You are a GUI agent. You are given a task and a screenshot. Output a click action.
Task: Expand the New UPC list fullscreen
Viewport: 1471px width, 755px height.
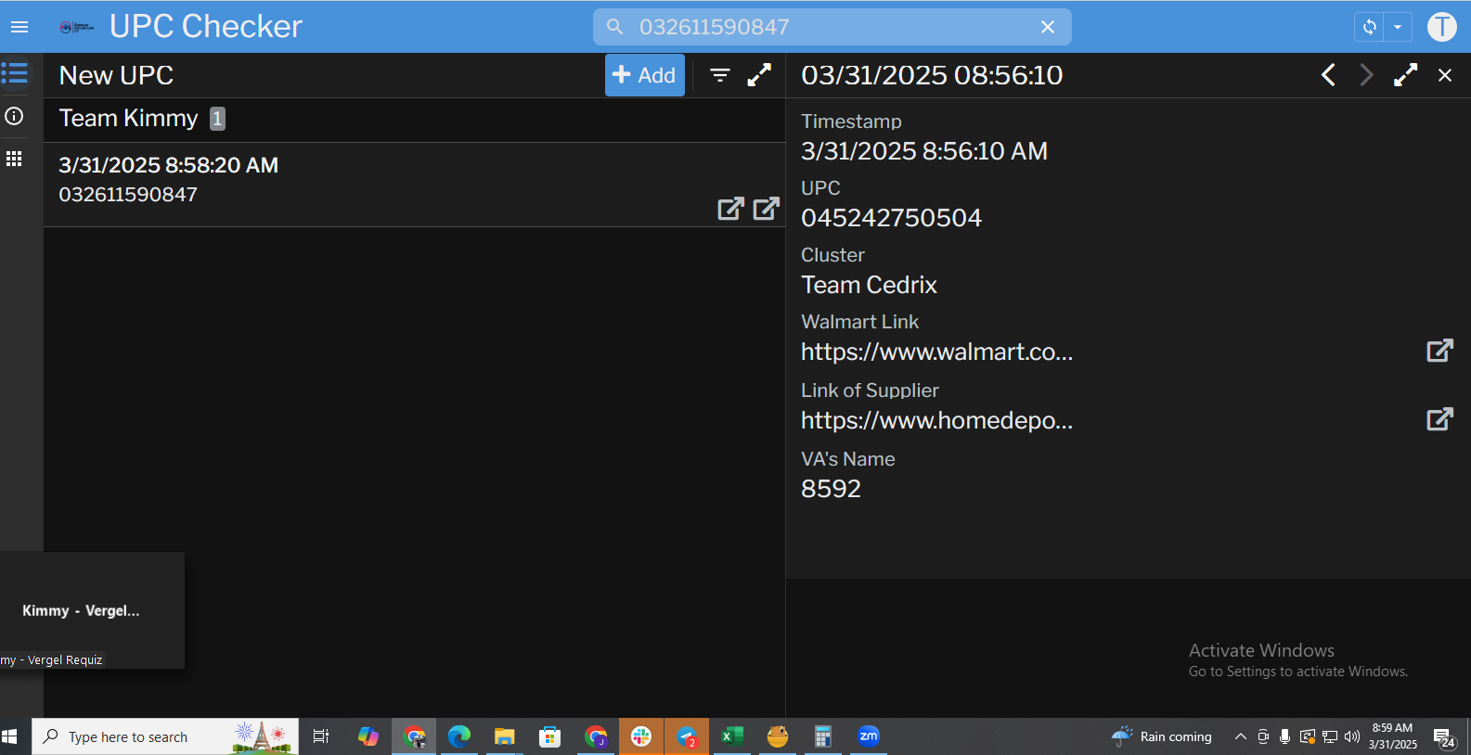tap(759, 75)
